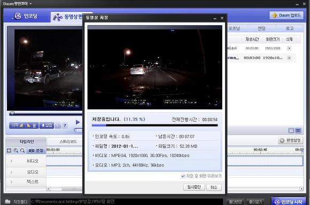
Task: Click the 화면크기 column header
Action: tap(273, 40)
